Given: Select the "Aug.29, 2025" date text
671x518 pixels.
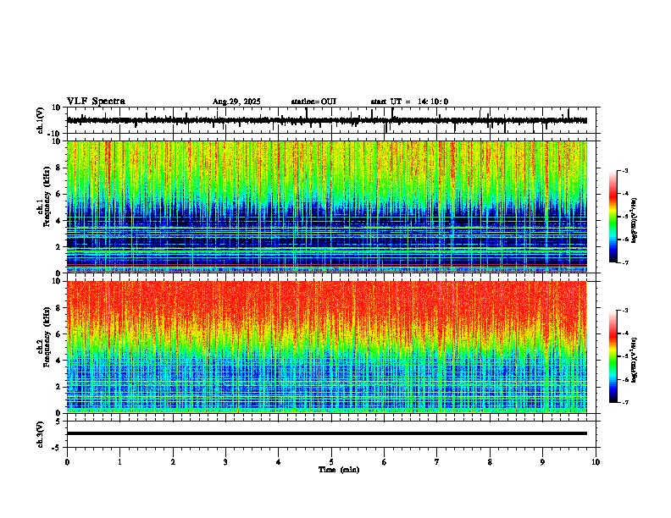Looking at the screenshot, I should click(236, 102).
